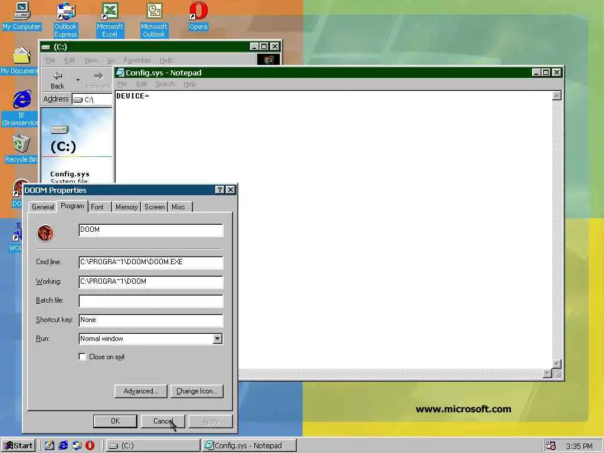Switch to the General tab

pyautogui.click(x=42, y=207)
